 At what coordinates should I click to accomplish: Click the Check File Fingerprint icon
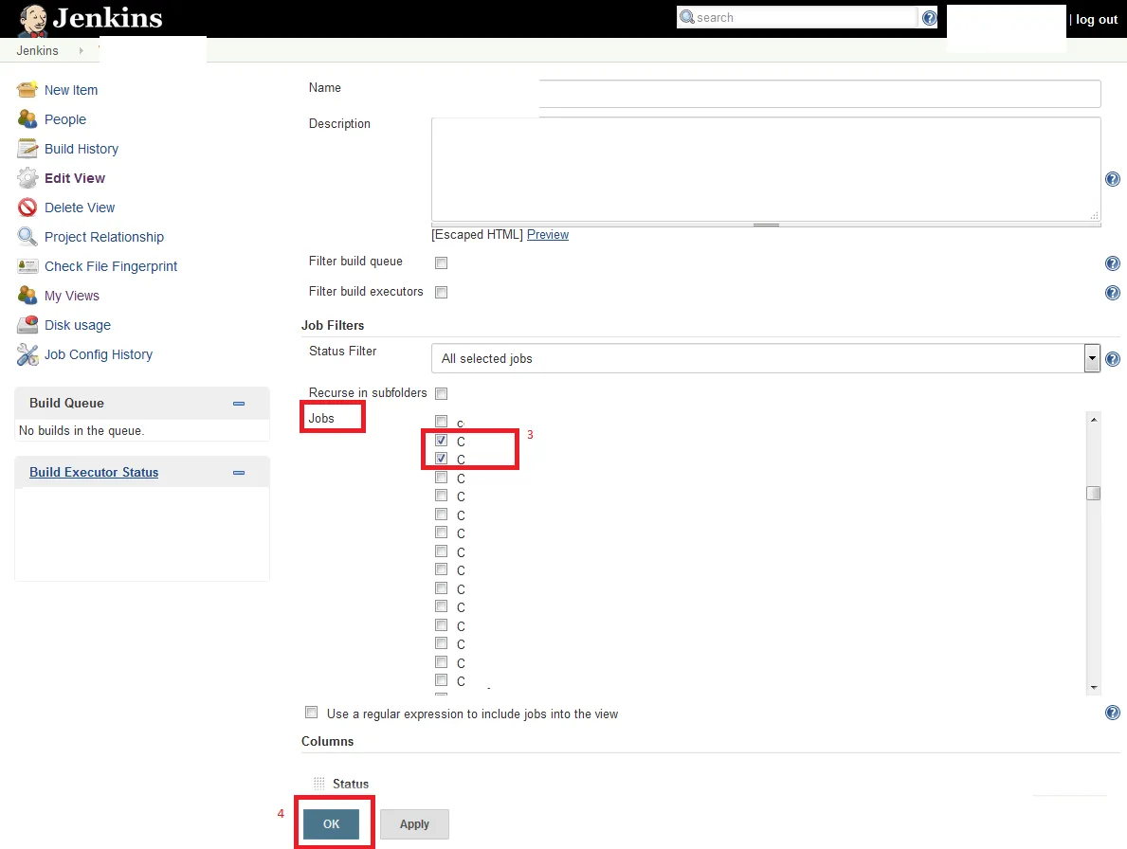(x=27, y=266)
